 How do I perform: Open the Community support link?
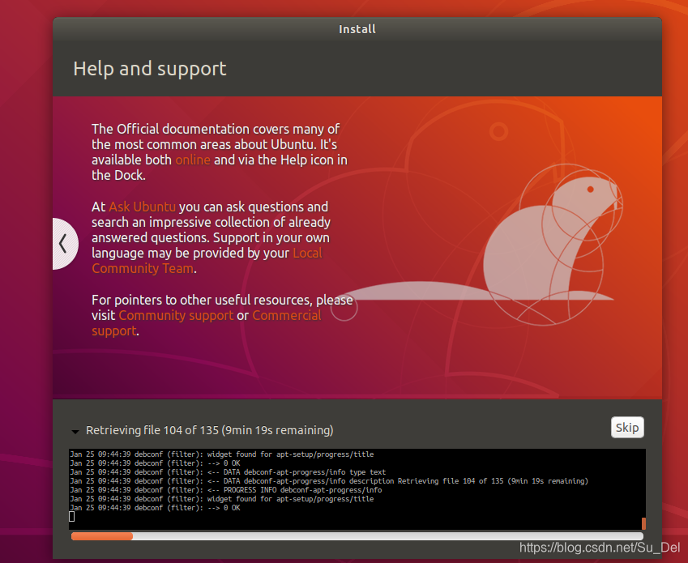[x=176, y=315]
